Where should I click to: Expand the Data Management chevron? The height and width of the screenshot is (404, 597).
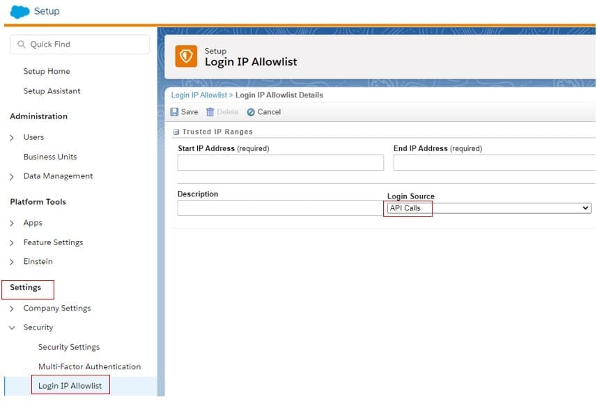pos(12,177)
